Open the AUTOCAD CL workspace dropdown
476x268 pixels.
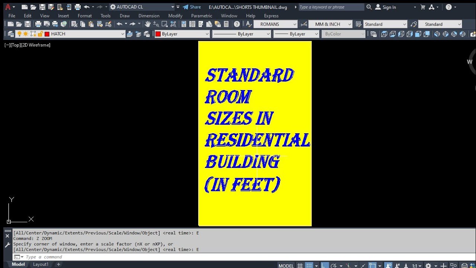pyautogui.click(x=142, y=7)
